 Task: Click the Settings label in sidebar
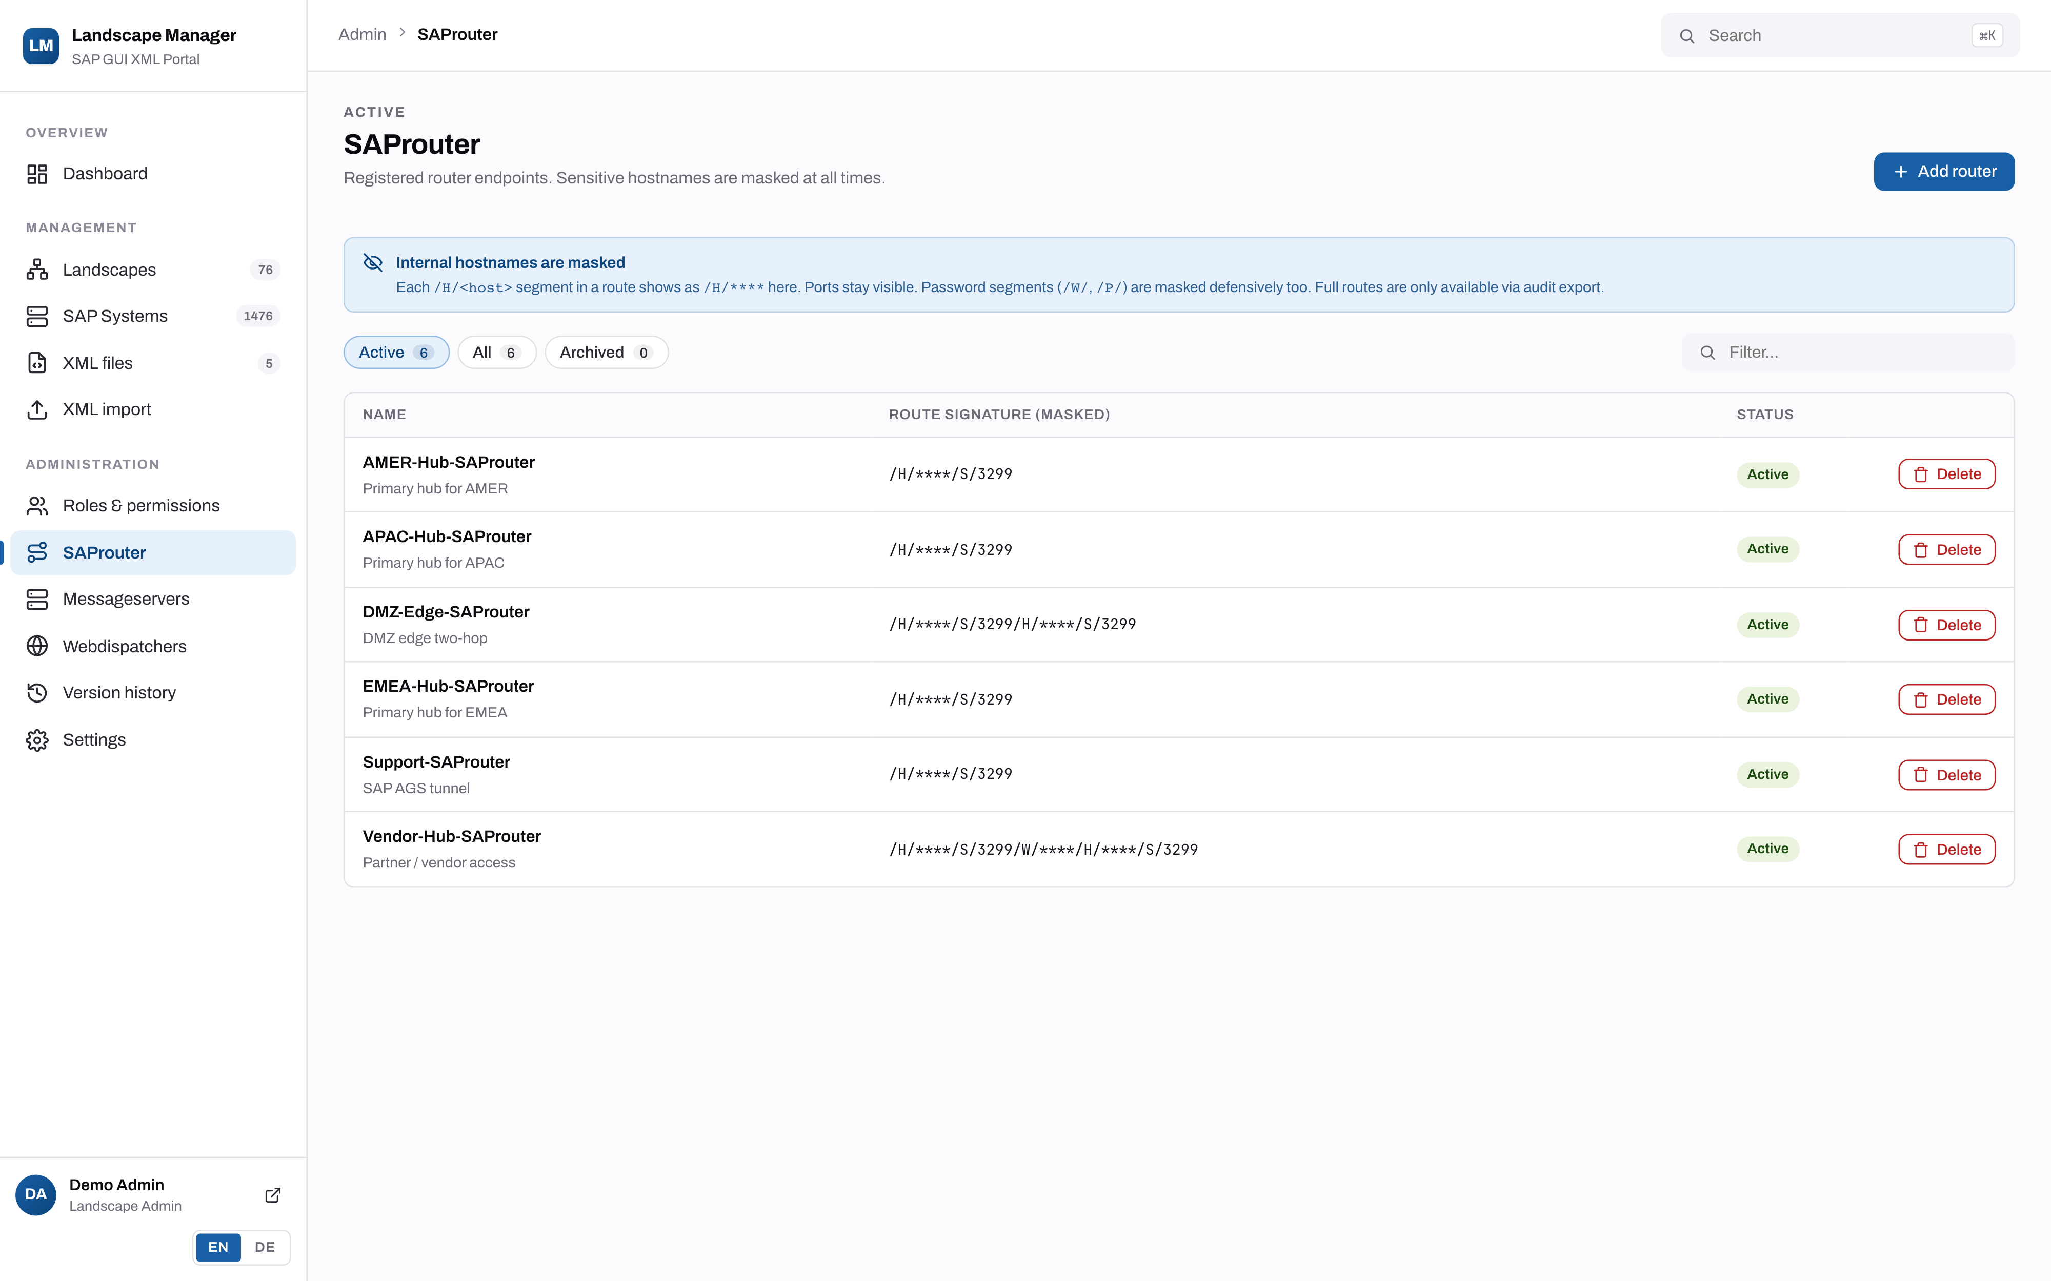coord(94,739)
